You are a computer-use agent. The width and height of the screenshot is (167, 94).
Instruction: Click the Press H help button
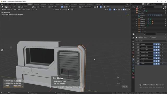pos(125,87)
